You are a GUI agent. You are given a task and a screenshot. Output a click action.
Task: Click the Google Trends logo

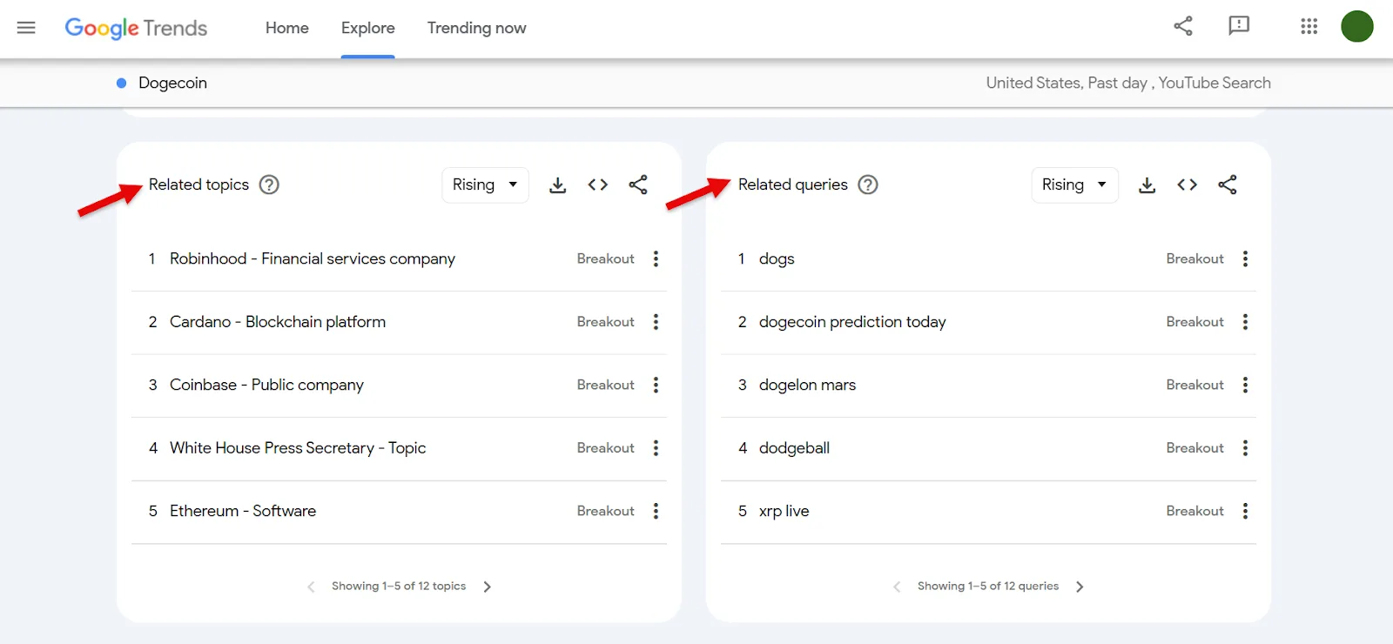136,28
